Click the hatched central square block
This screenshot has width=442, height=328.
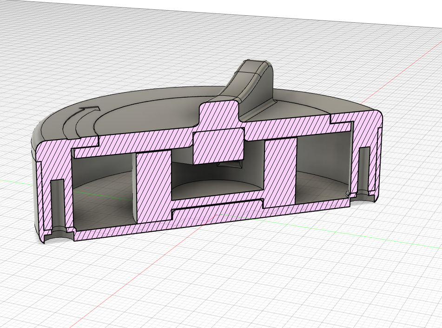pyautogui.click(x=218, y=145)
